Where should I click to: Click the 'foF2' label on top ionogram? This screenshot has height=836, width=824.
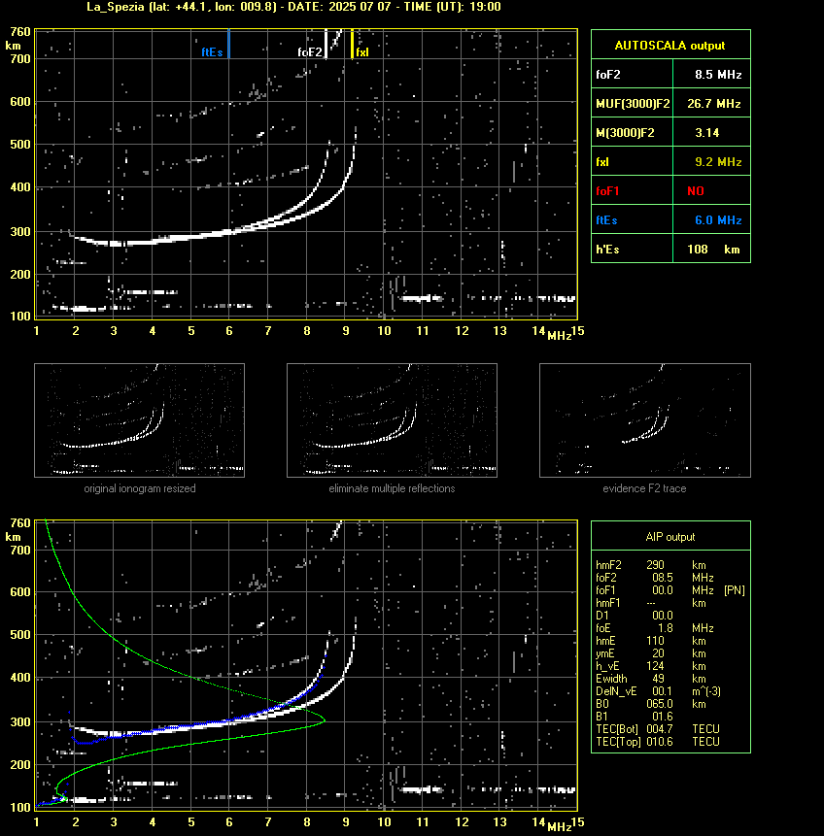click(310, 52)
